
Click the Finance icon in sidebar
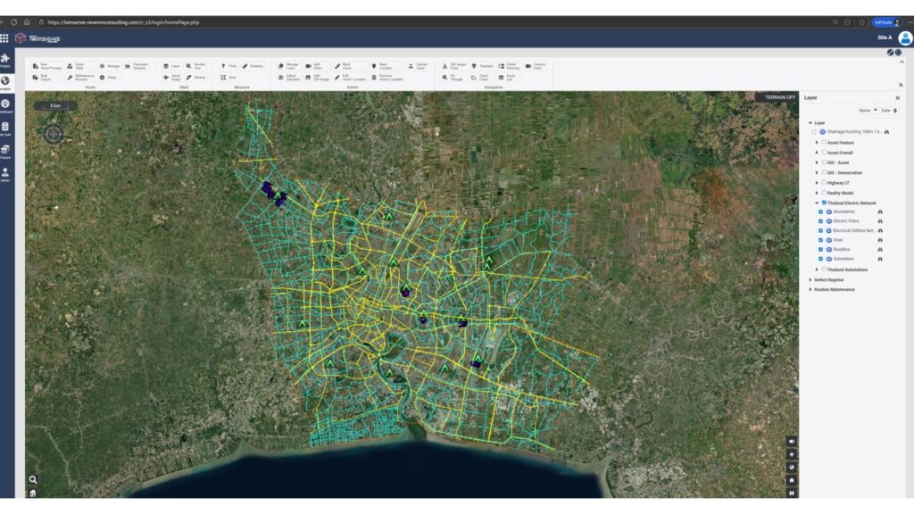click(5, 151)
